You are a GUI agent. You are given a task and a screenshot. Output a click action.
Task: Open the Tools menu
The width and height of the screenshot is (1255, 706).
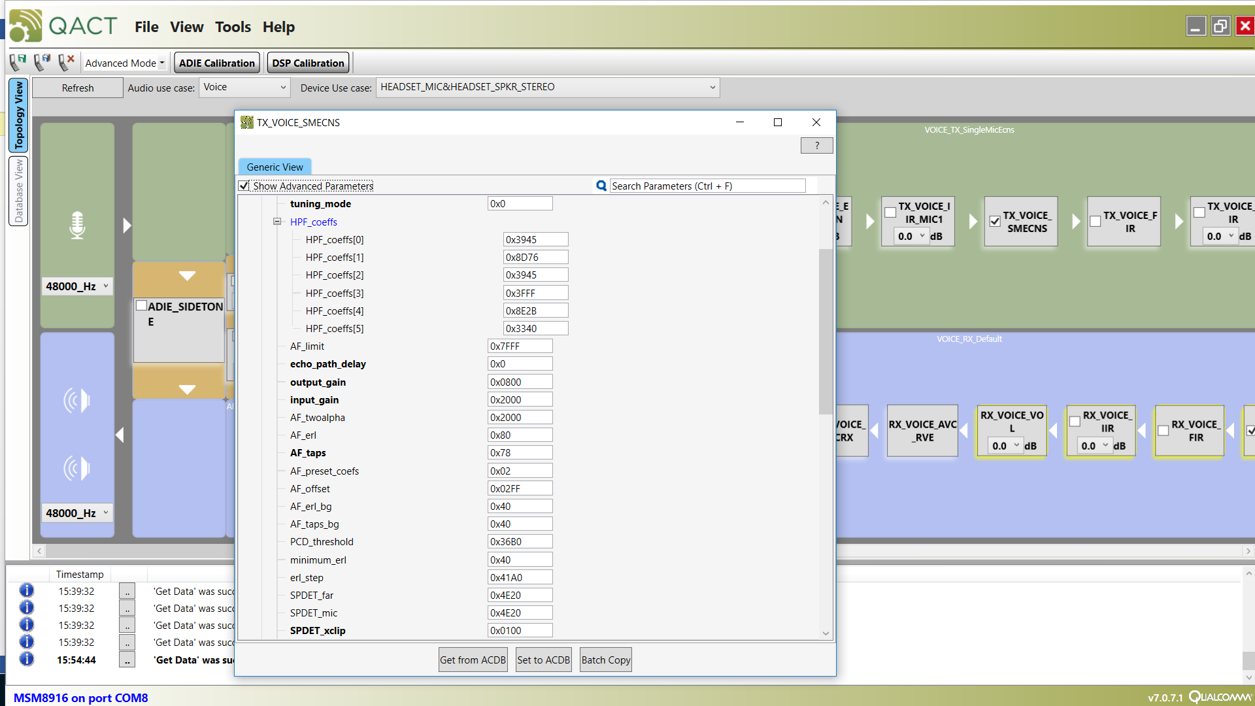coord(233,27)
